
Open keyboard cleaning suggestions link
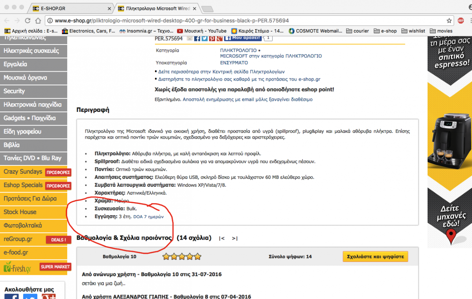(239, 79)
